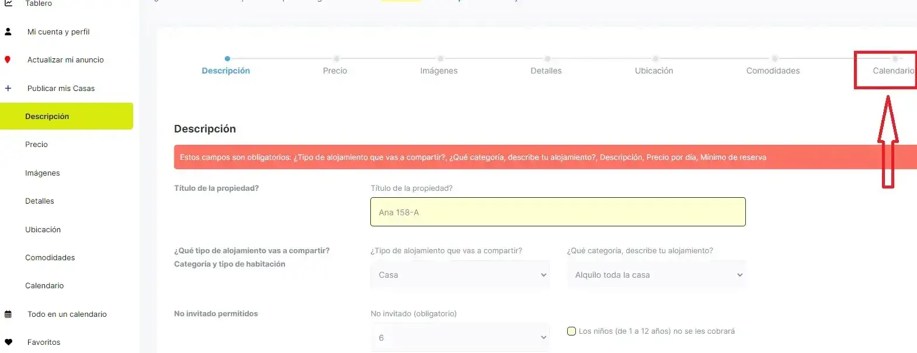Click the plus icon beside Publicar mis Casas

click(8, 88)
